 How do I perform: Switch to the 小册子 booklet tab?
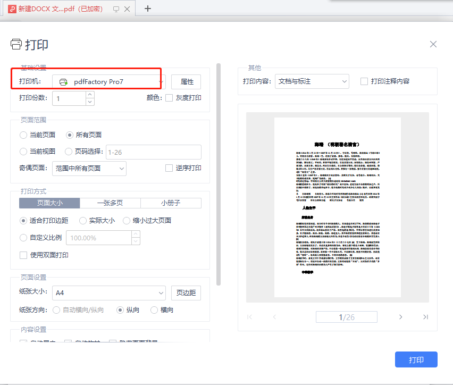(171, 203)
